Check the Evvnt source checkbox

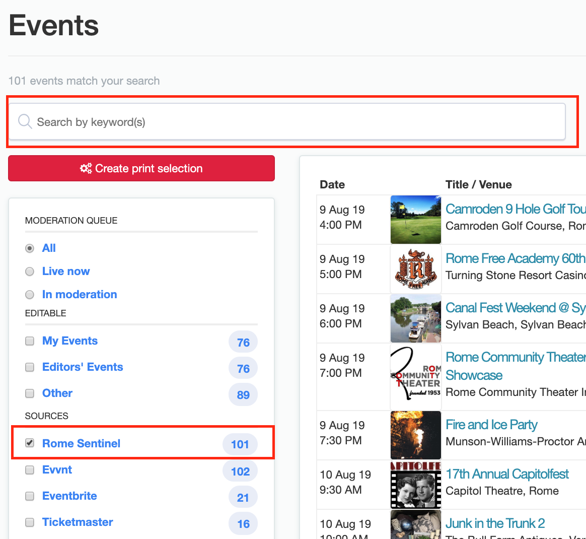[30, 470]
